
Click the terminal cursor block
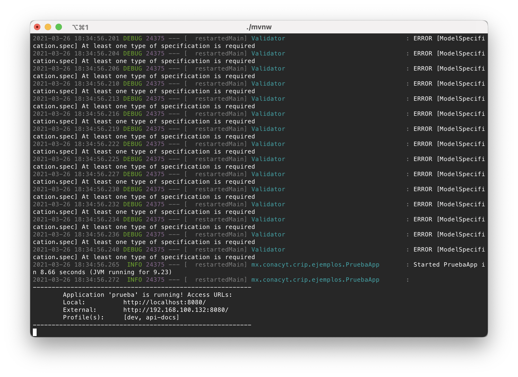[35, 332]
